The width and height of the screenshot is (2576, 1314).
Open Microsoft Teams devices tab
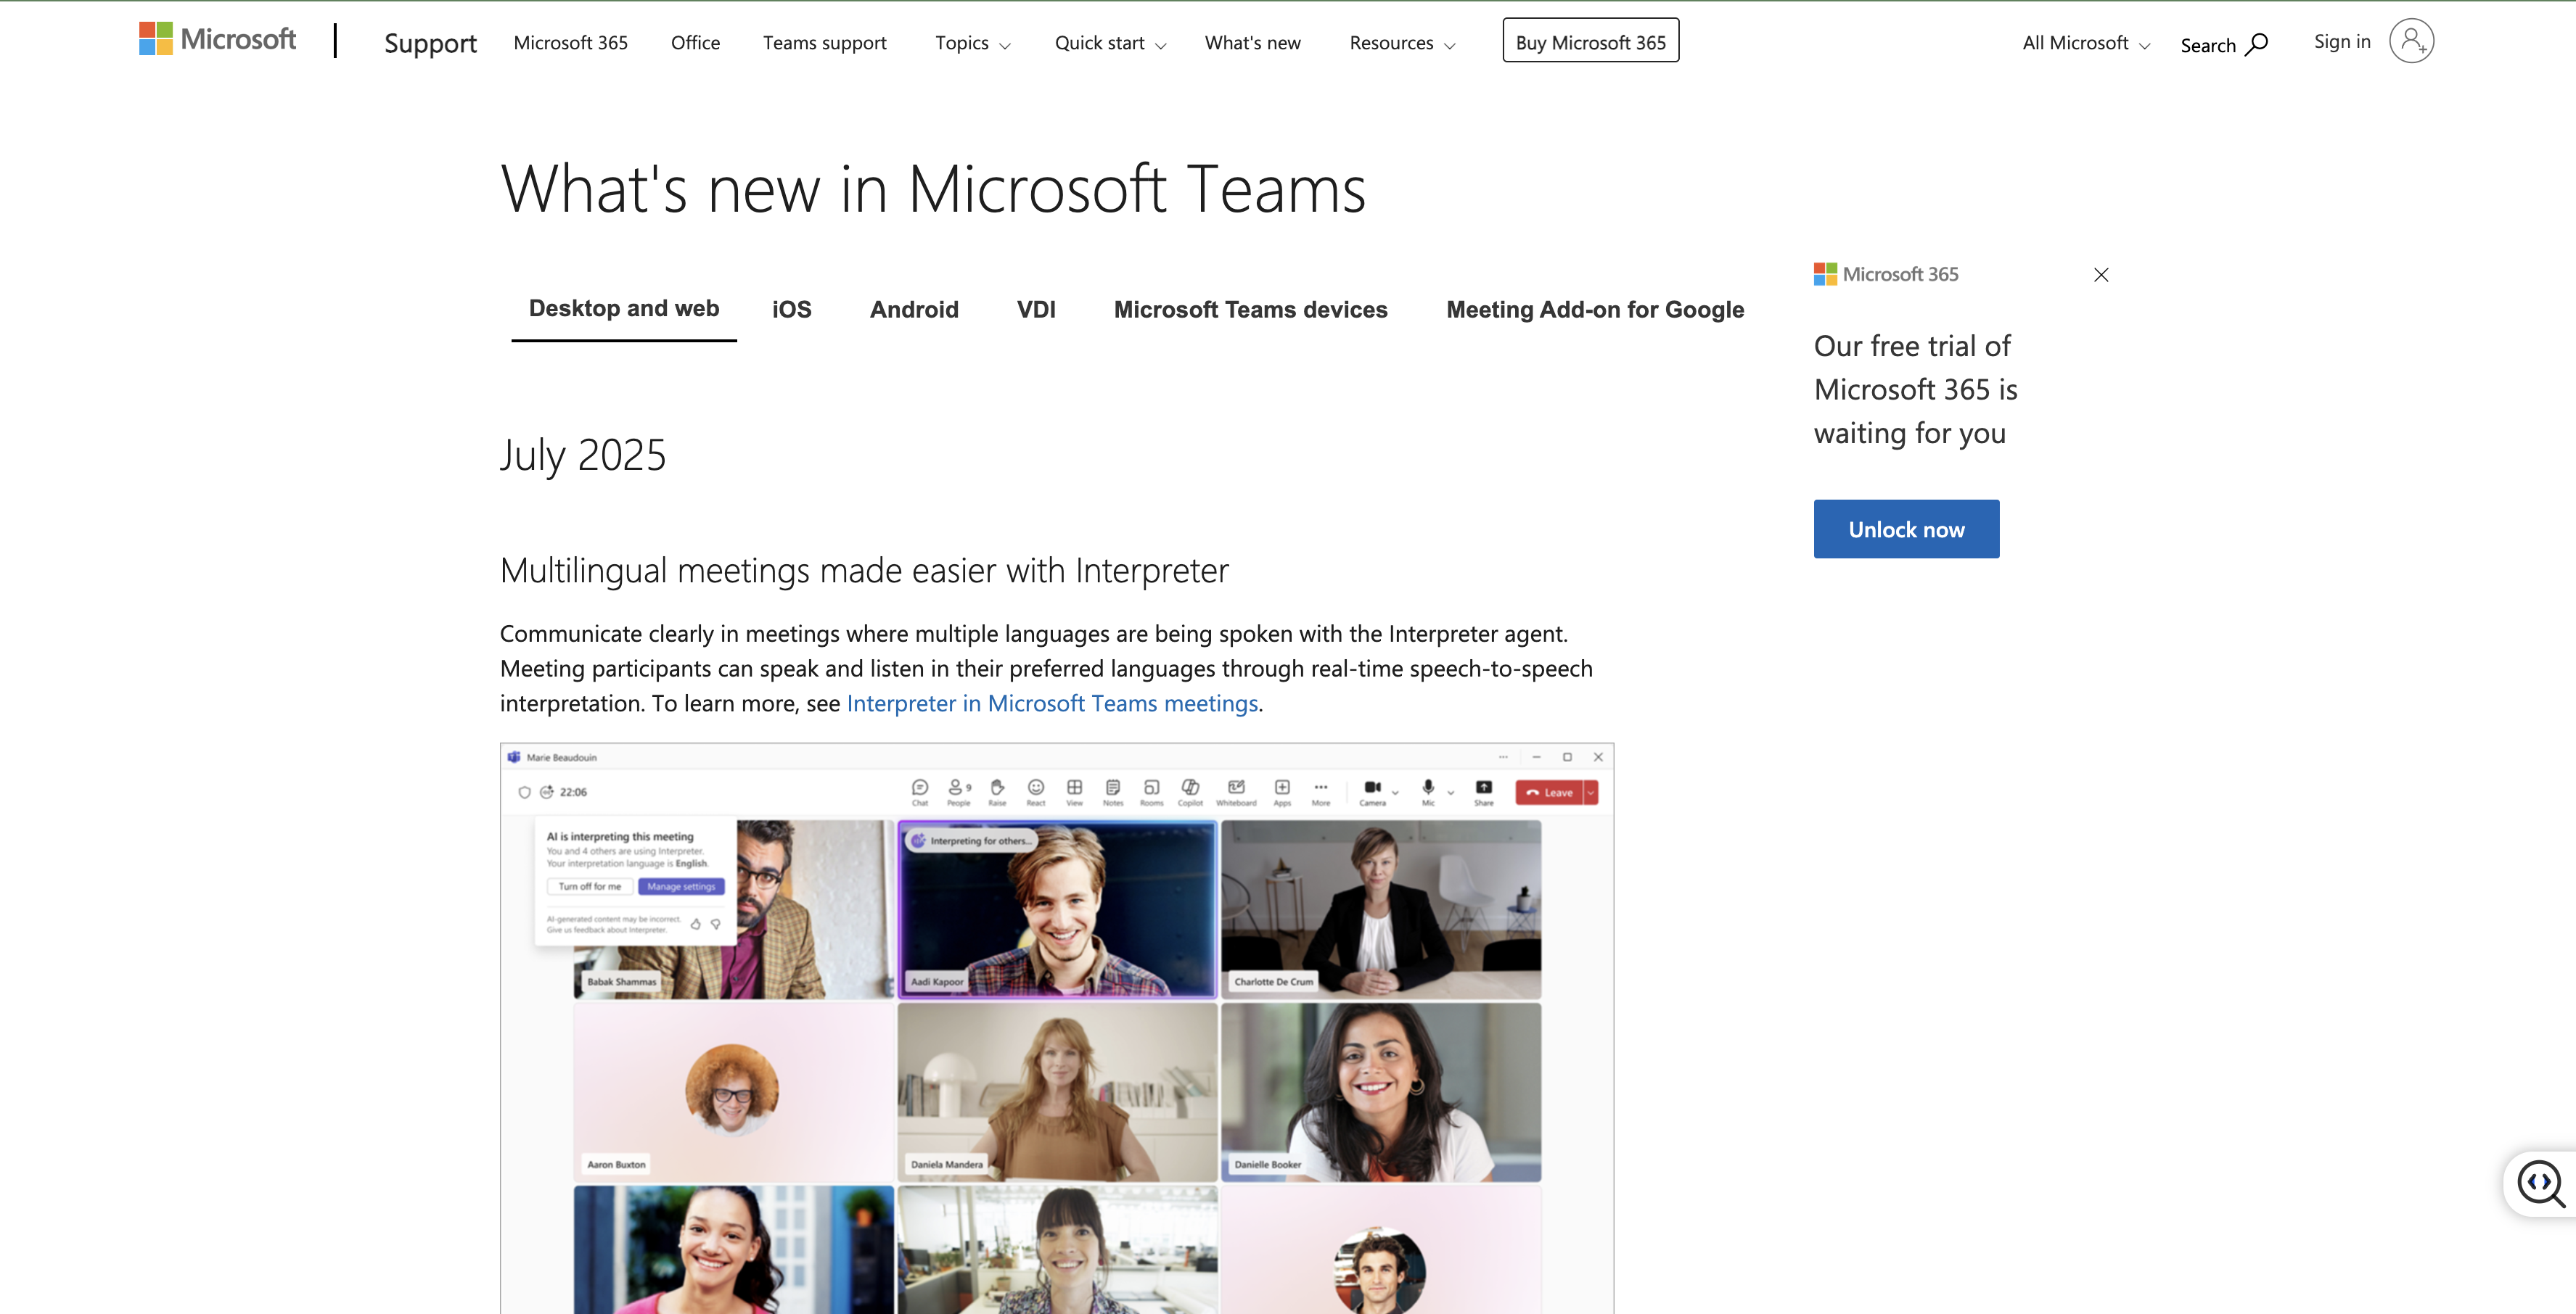tap(1250, 310)
